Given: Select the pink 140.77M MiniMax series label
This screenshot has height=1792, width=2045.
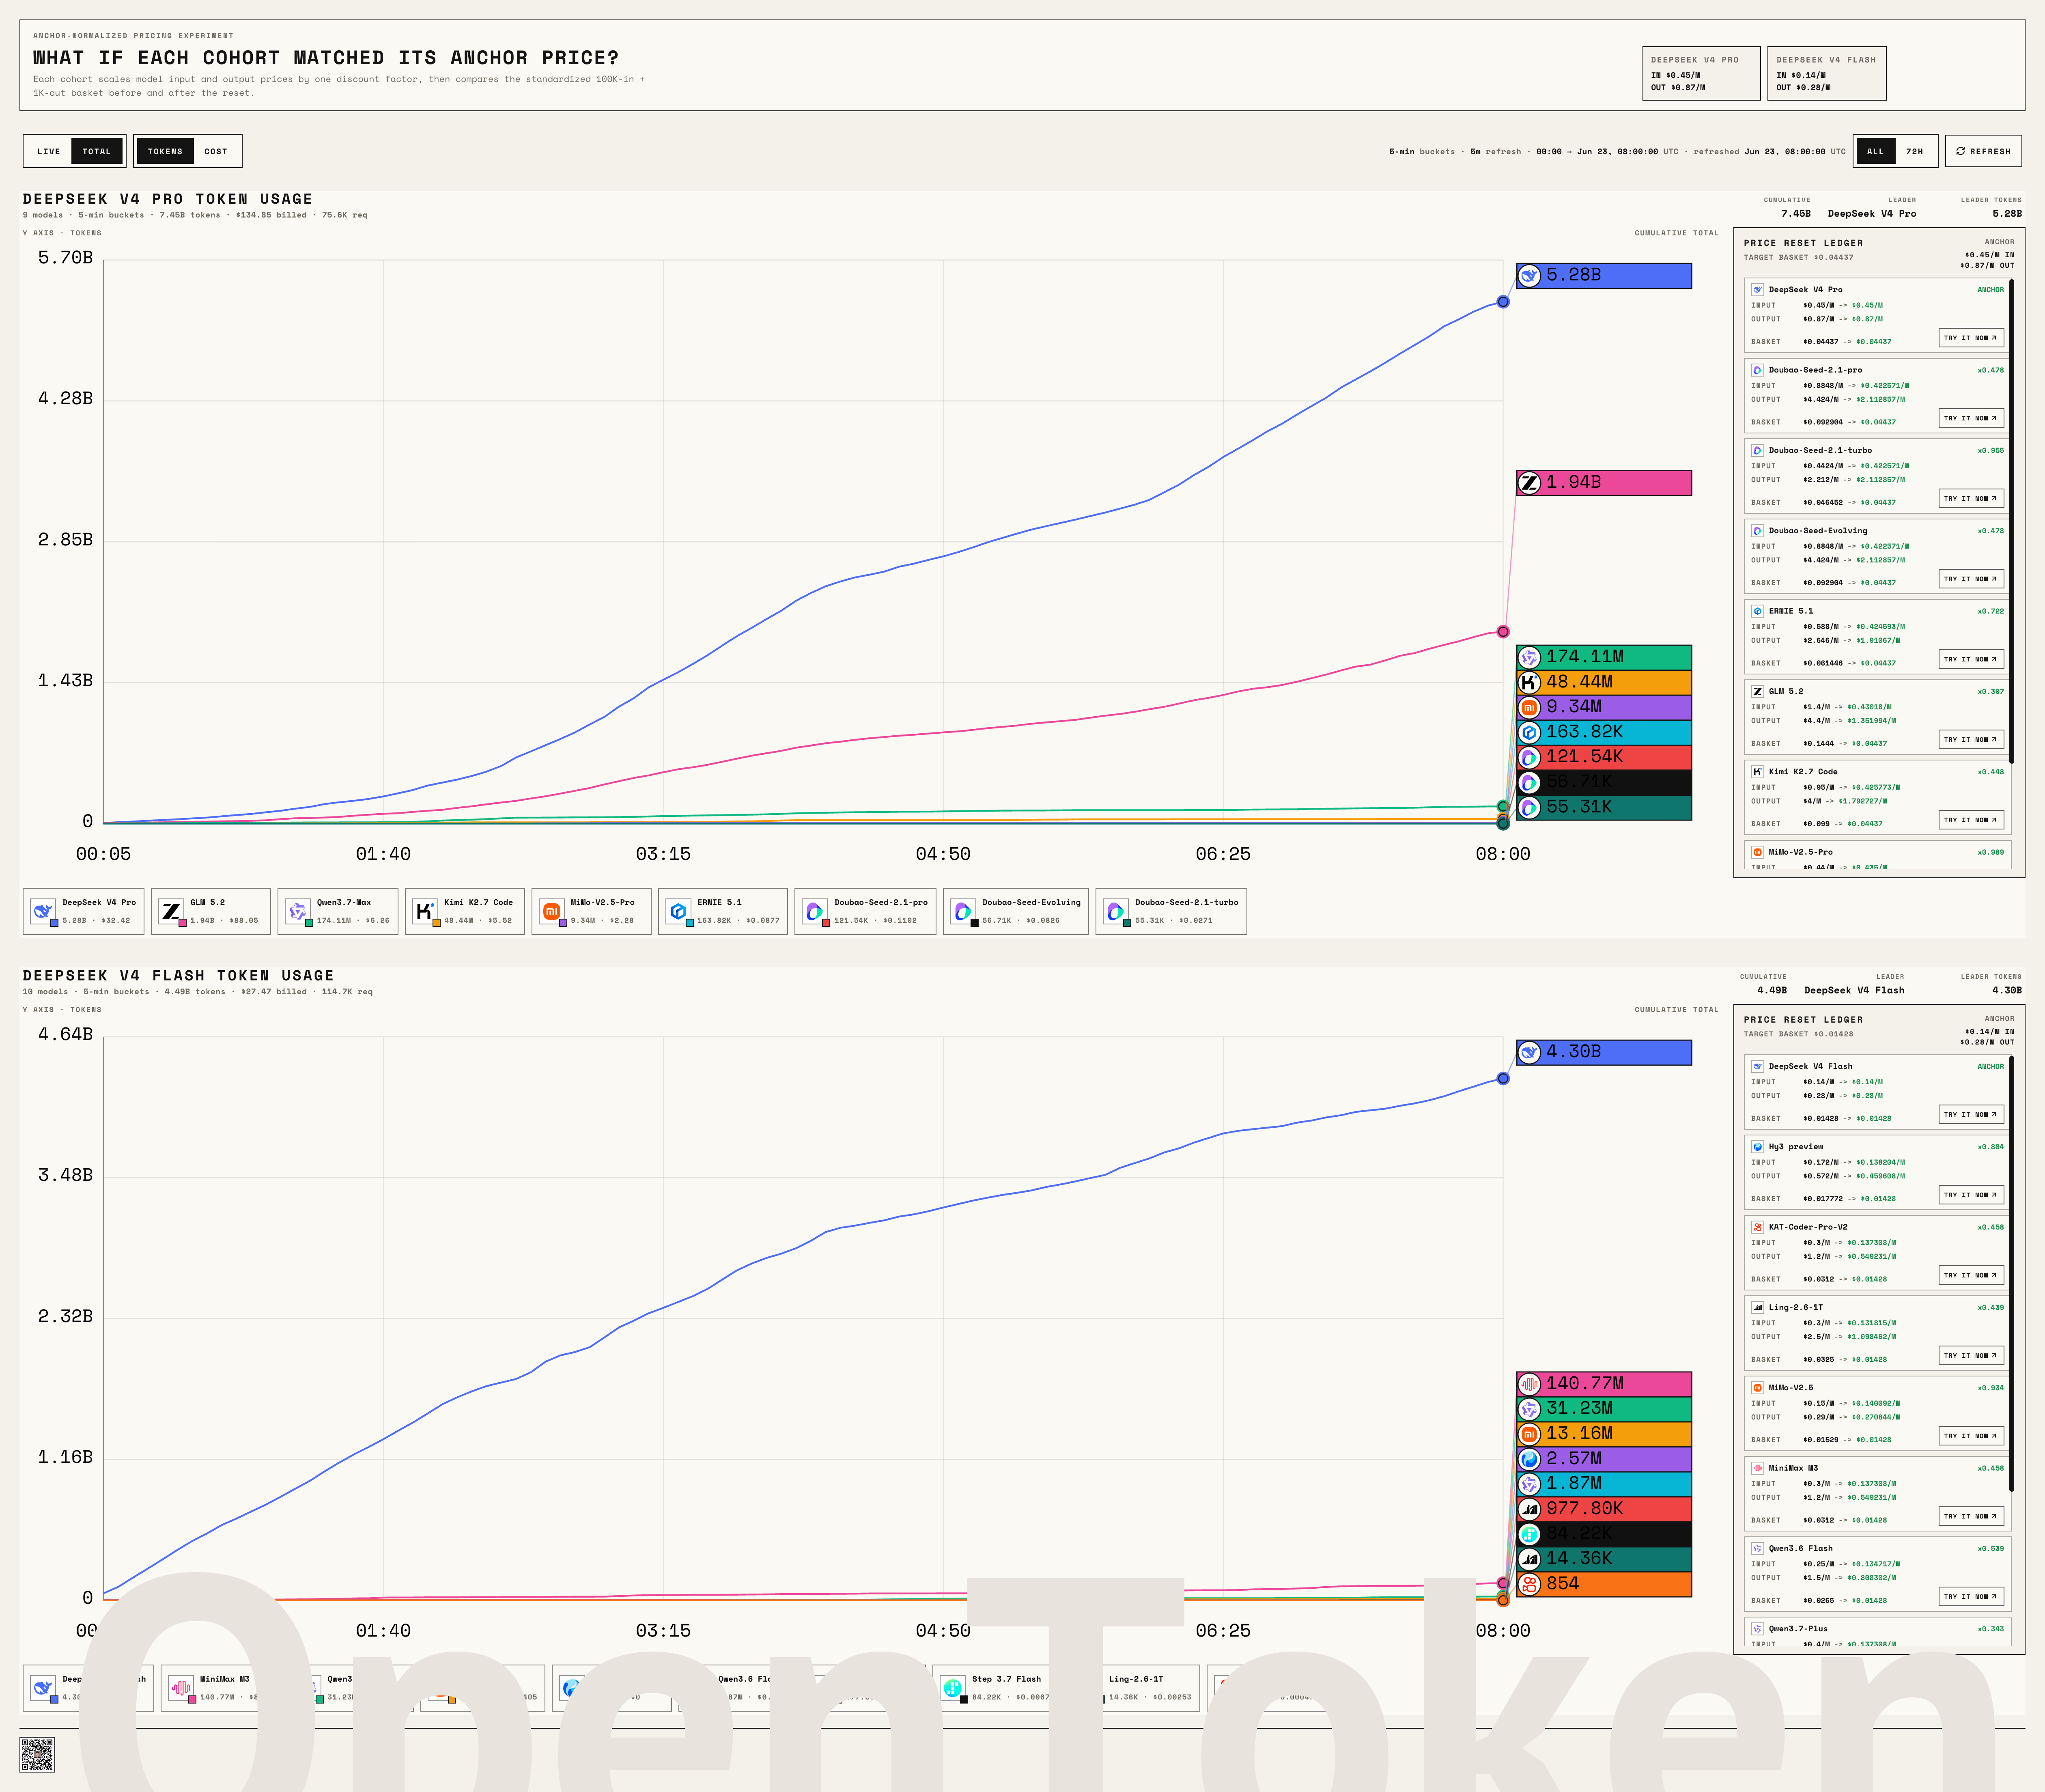Looking at the screenshot, I should tap(1604, 1384).
